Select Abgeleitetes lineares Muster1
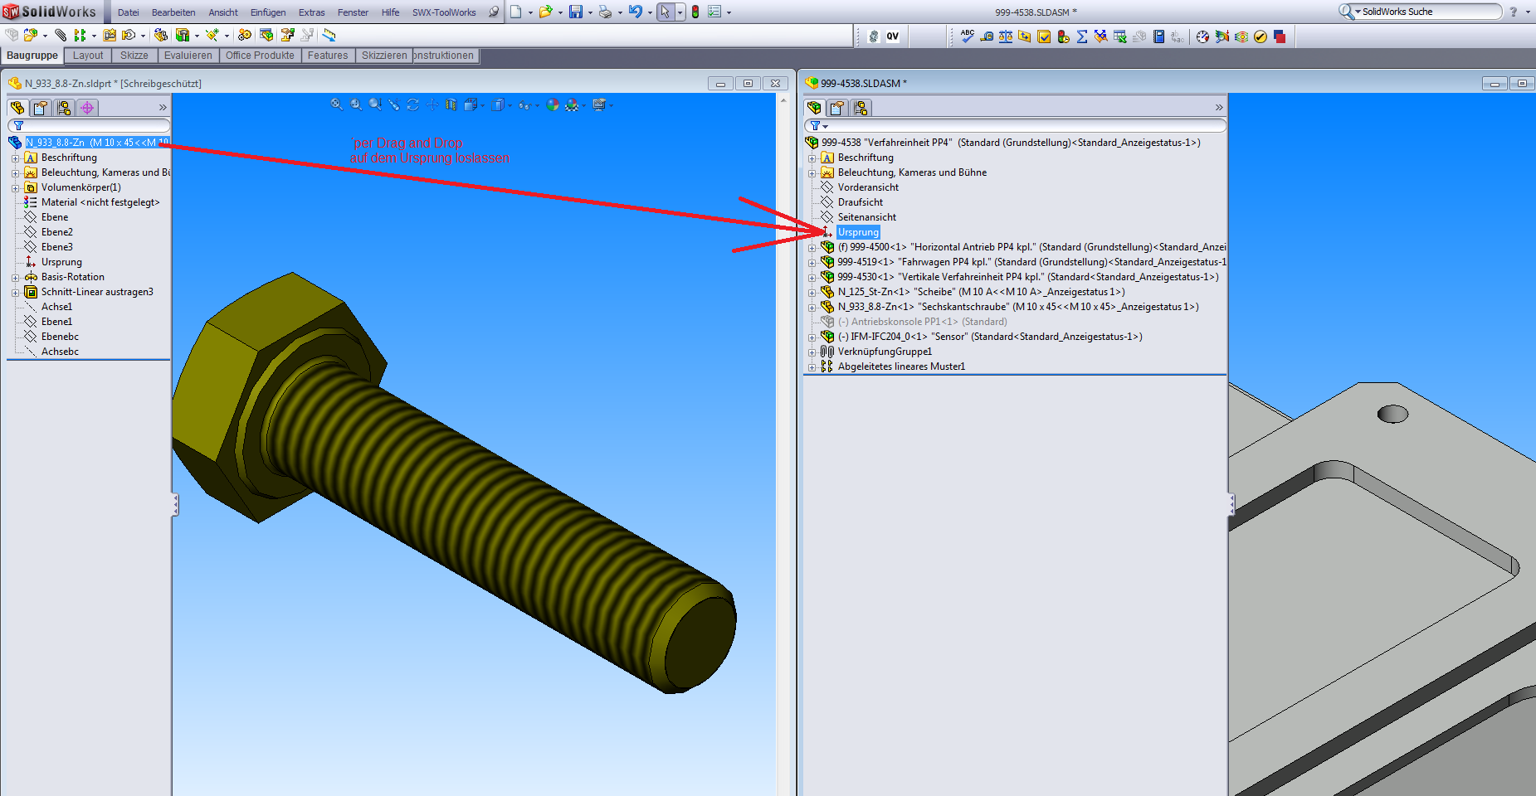 [x=901, y=366]
